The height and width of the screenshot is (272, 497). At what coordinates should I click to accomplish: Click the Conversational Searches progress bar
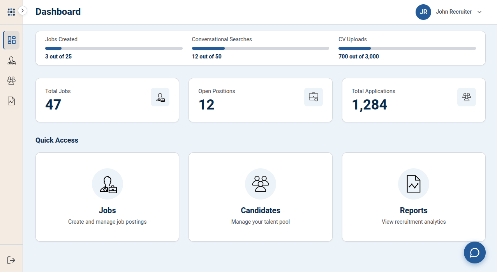coord(261,48)
